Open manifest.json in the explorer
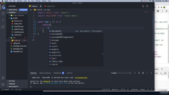Viewport: 169px width, 95px height. click(19, 32)
